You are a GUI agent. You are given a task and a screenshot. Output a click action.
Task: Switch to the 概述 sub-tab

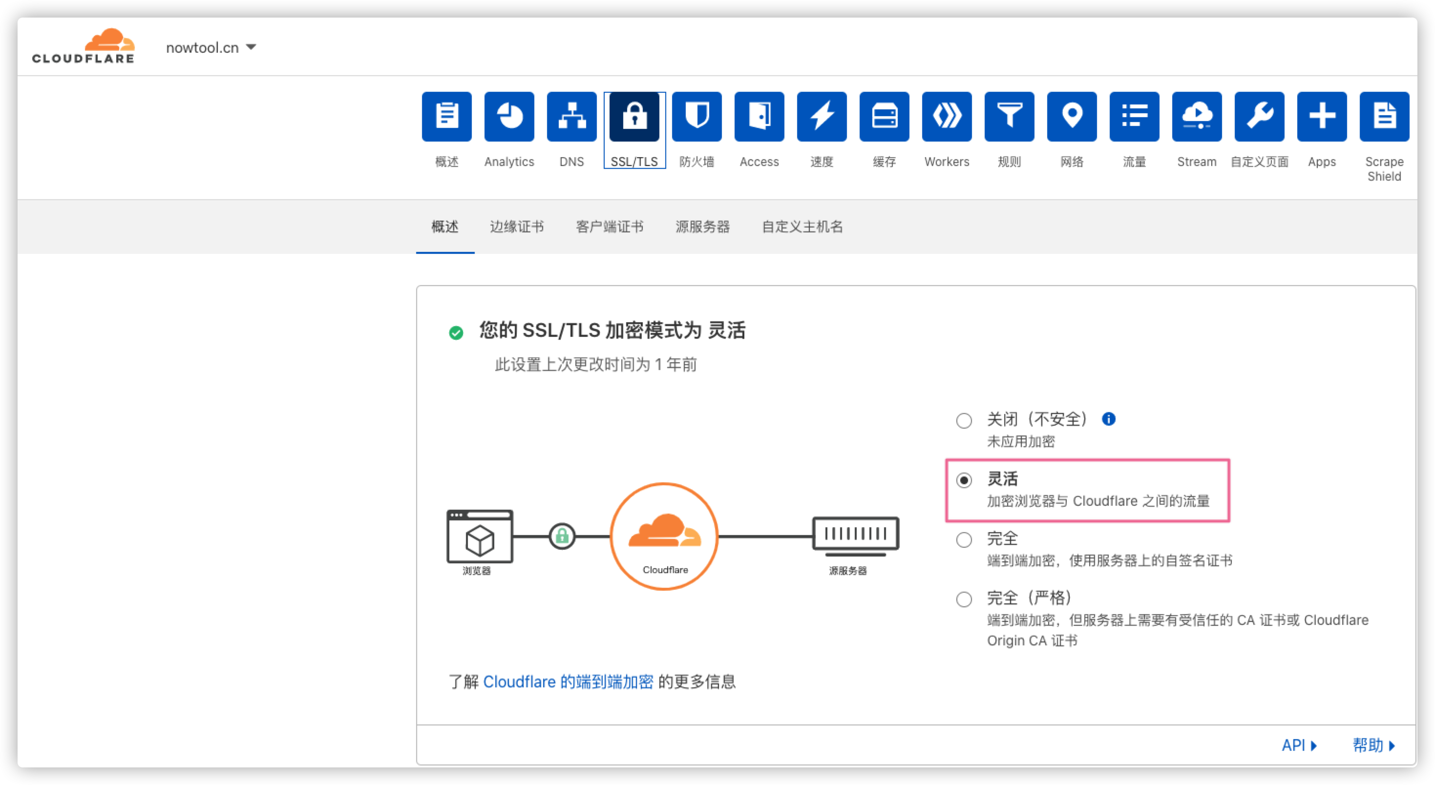tap(444, 227)
